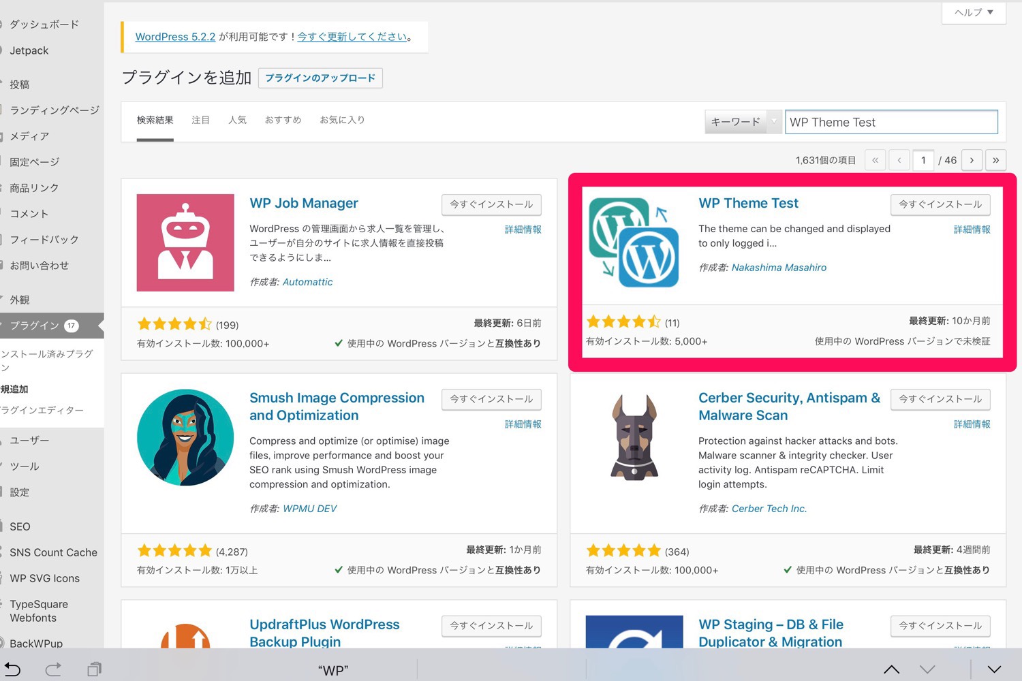Viewport: 1022px width, 681px height.
Task: Open Smush Image Compression title link
Action: [x=337, y=407]
